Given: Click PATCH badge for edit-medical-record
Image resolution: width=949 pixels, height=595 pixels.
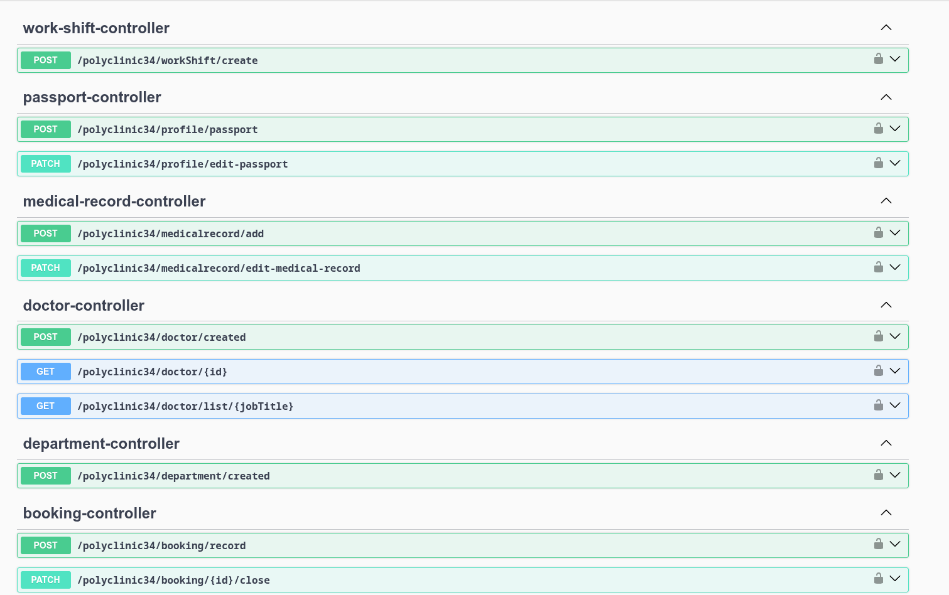Looking at the screenshot, I should pyautogui.click(x=46, y=268).
